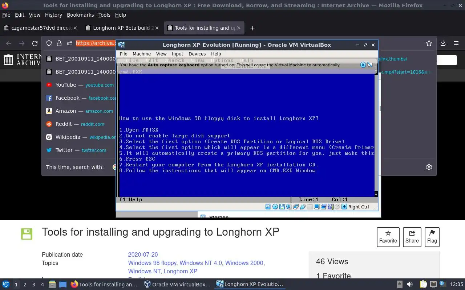Open Firefox Tools menu
465x290 pixels.
(x=104, y=15)
